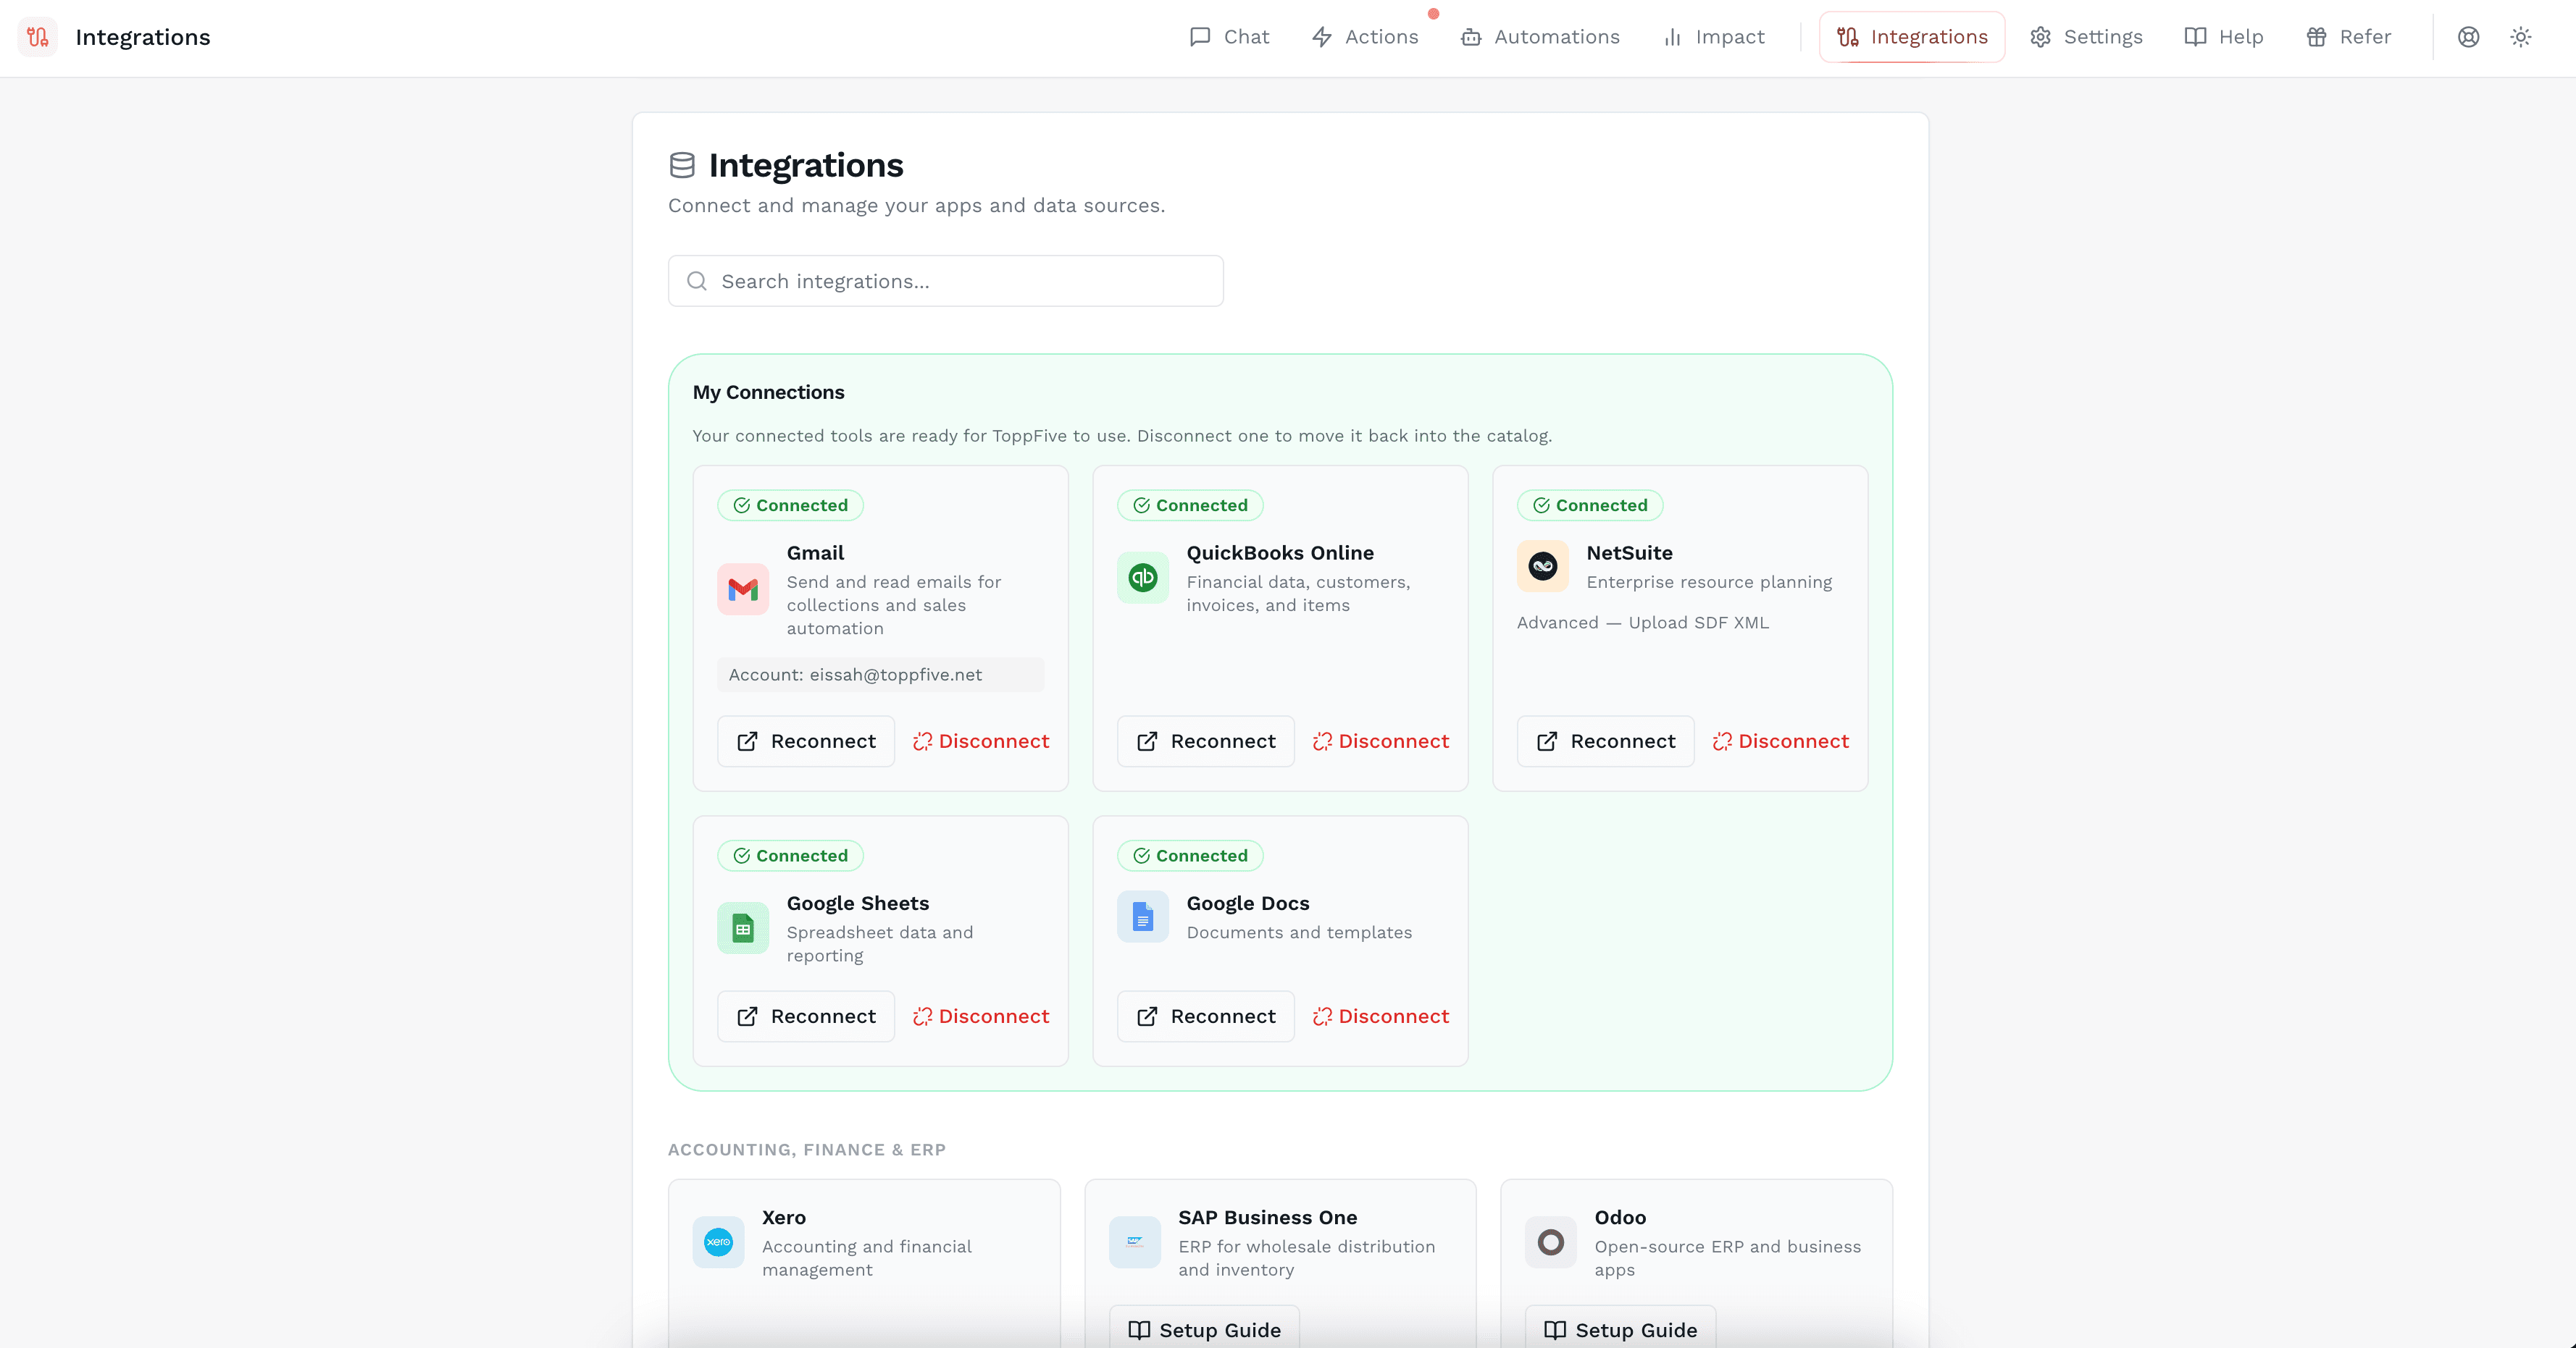The height and width of the screenshot is (1348, 2576).
Task: Open the Settings tab
Action: 2087,37
